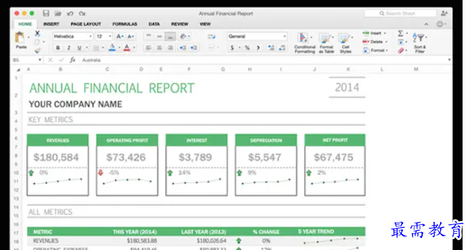Click the Save icon in title bar
This screenshot has height=250, width=469.
(46, 13)
